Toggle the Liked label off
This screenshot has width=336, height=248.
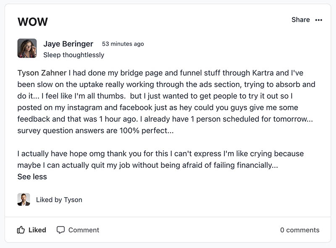[x=37, y=230]
